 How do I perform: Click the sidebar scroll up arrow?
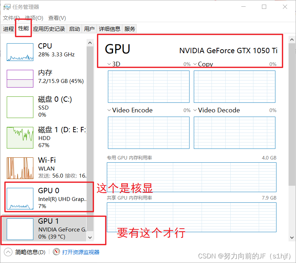(x=90, y=43)
